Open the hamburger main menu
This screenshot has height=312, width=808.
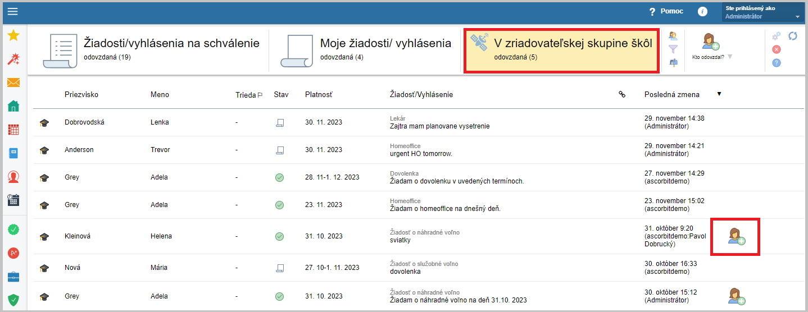click(13, 11)
